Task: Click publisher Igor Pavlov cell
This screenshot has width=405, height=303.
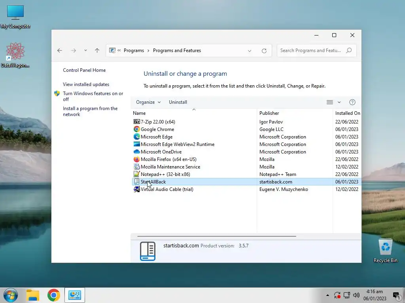Action: pyautogui.click(x=271, y=122)
